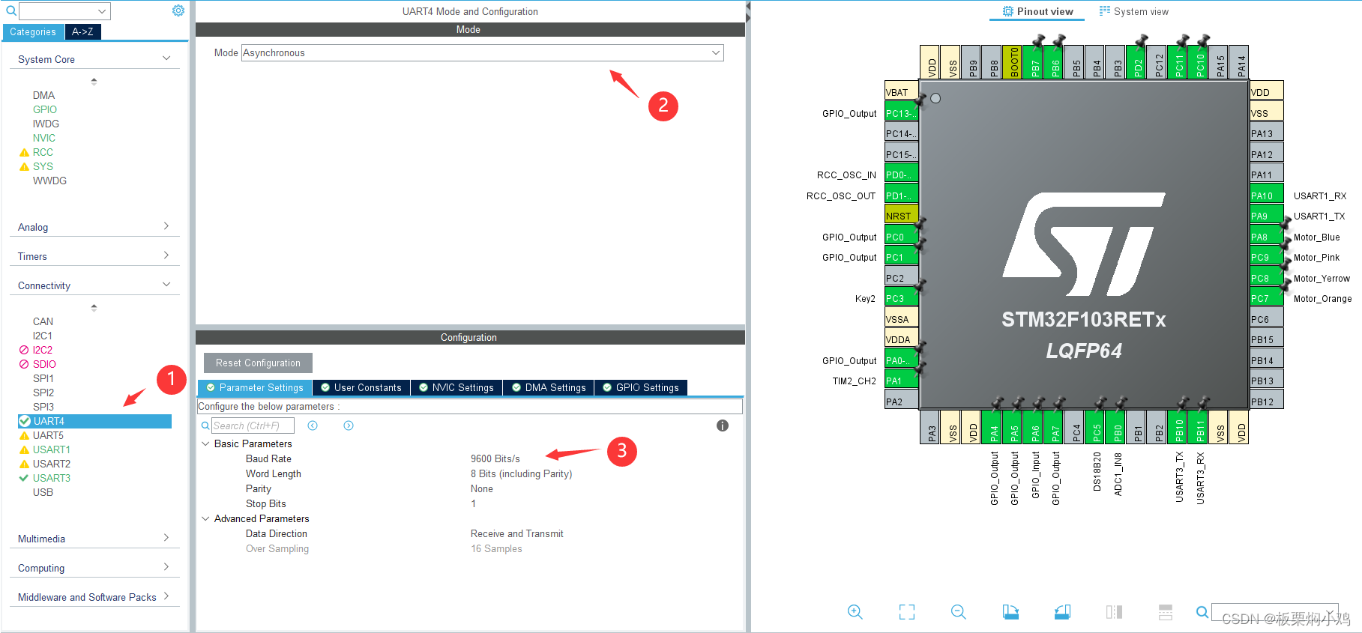Expand the Multimedia category
Image resolution: width=1362 pixels, height=633 pixels.
pos(166,538)
